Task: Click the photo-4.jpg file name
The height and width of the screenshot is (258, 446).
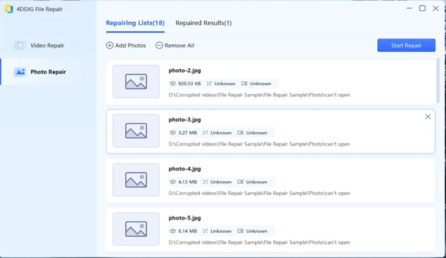Action: coord(185,169)
